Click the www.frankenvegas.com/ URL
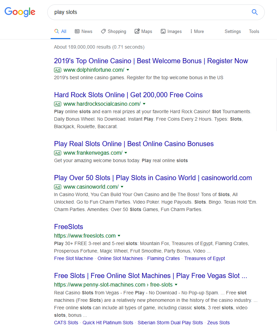The image size is (277, 328). pos(93,153)
